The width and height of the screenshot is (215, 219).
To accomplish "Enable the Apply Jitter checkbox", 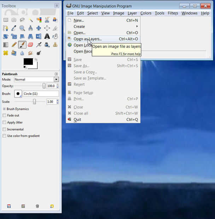I will [x=4, y=122].
